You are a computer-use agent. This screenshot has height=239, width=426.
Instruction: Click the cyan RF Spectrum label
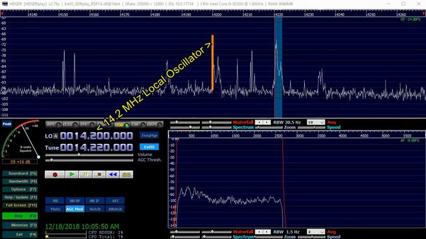pyautogui.click(x=243, y=127)
